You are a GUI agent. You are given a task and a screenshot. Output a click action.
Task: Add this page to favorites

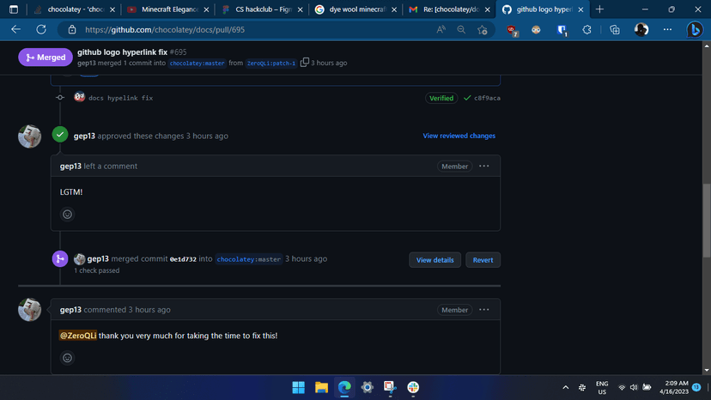[483, 29]
